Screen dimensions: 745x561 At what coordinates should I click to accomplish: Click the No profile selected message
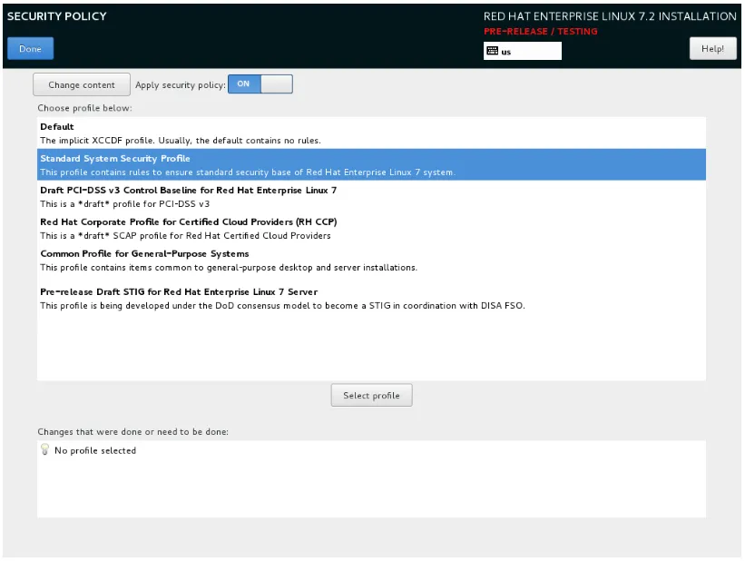[x=95, y=451]
